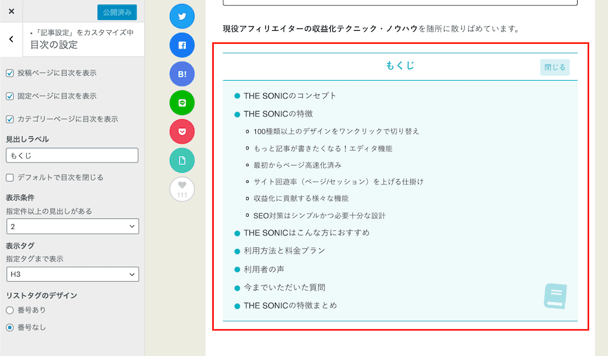
Task: Click the リストタグのデザイン section label
Action: click(x=42, y=295)
